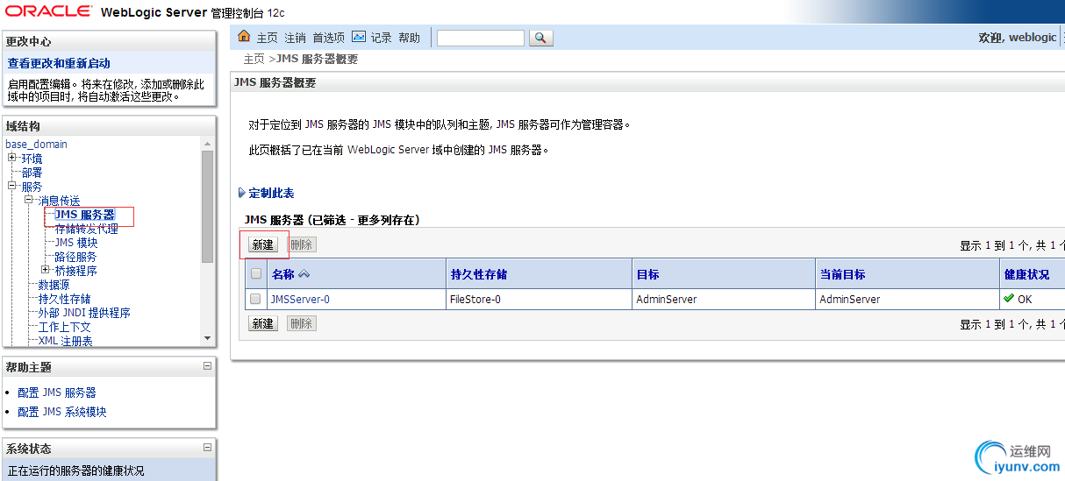Image resolution: width=1065 pixels, height=481 pixels.
Task: Select 数据源 tree item
Action: [x=54, y=285]
